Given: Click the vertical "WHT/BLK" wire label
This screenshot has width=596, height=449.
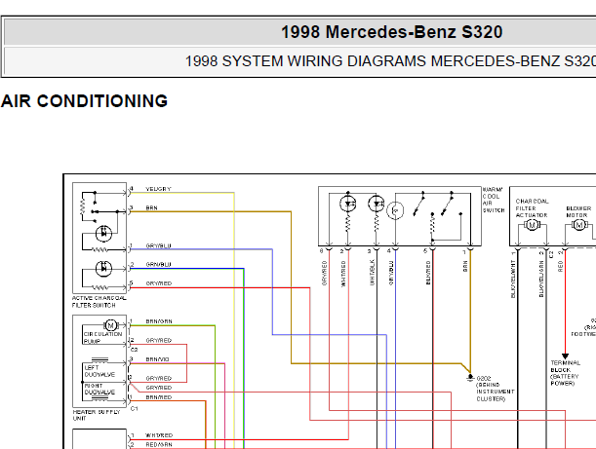Looking at the screenshot, I should coord(372,273).
